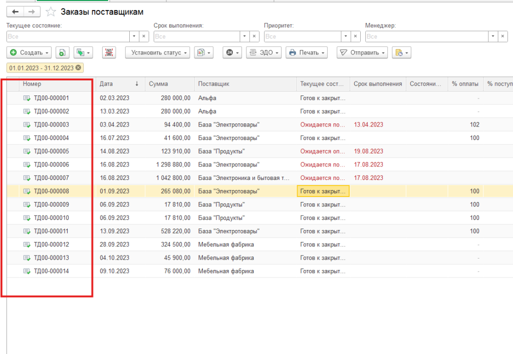The width and height of the screenshot is (513, 354).
Task: Expand the Текущее состояние dropdown list
Action: coord(134,36)
